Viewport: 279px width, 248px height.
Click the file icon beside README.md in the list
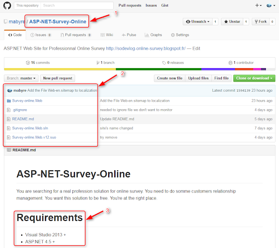point(9,119)
